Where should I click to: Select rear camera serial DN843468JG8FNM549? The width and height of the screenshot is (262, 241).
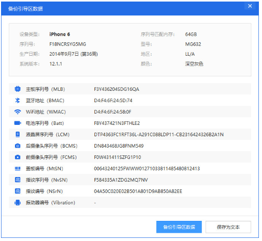point(119,146)
